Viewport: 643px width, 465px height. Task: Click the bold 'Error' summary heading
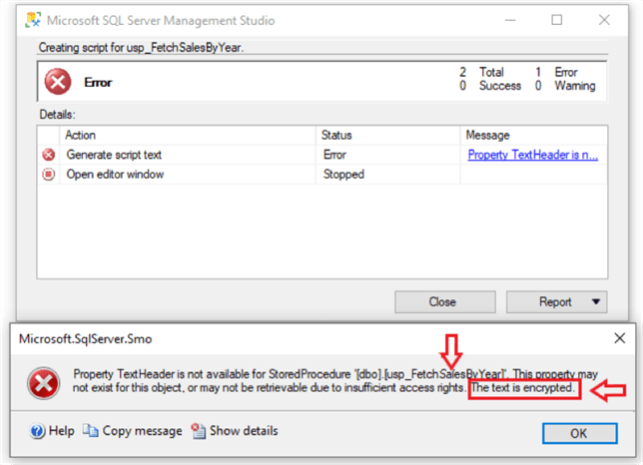click(98, 83)
